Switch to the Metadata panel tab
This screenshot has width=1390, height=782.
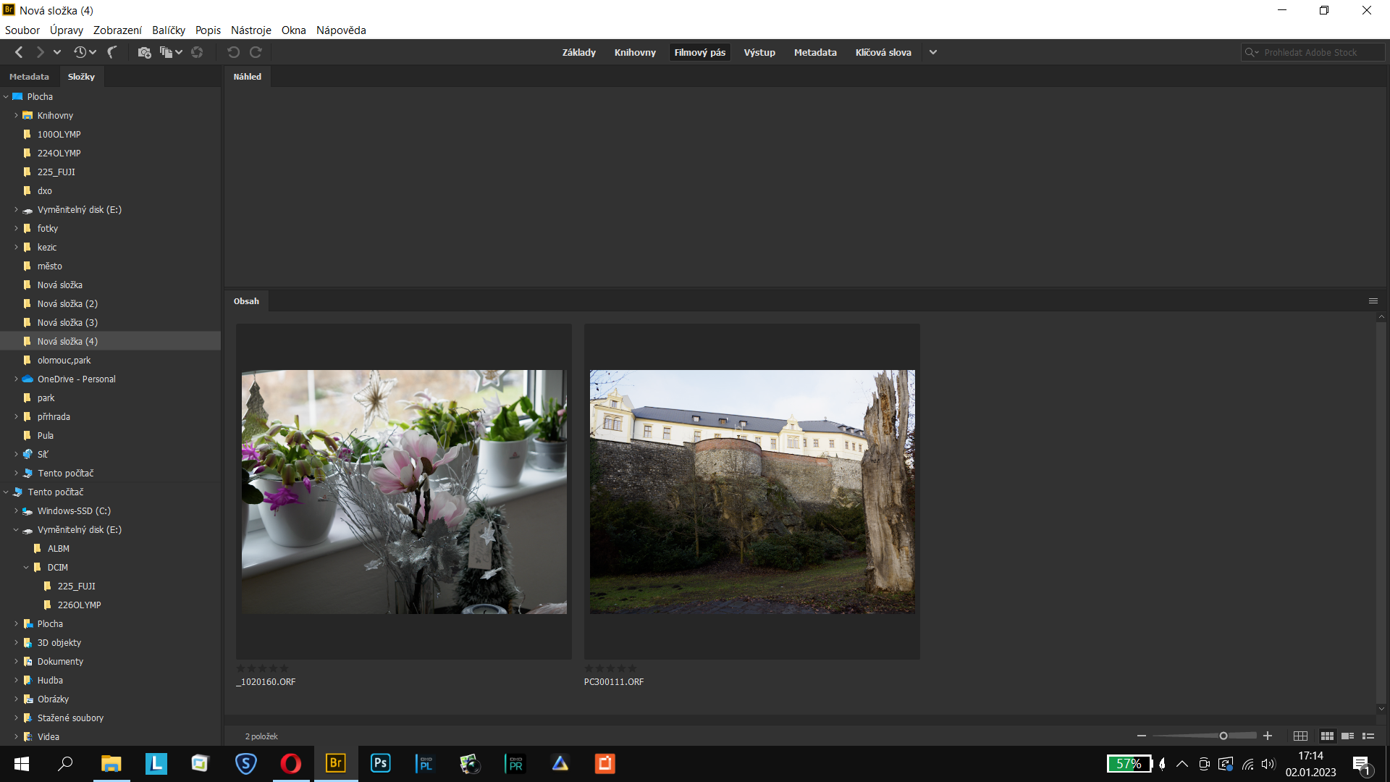tap(29, 77)
